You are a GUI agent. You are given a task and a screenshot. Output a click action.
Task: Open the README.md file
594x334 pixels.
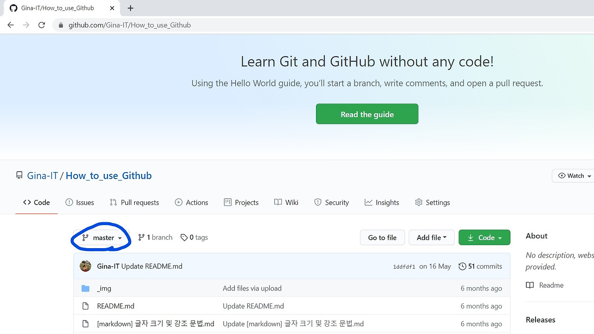116,306
